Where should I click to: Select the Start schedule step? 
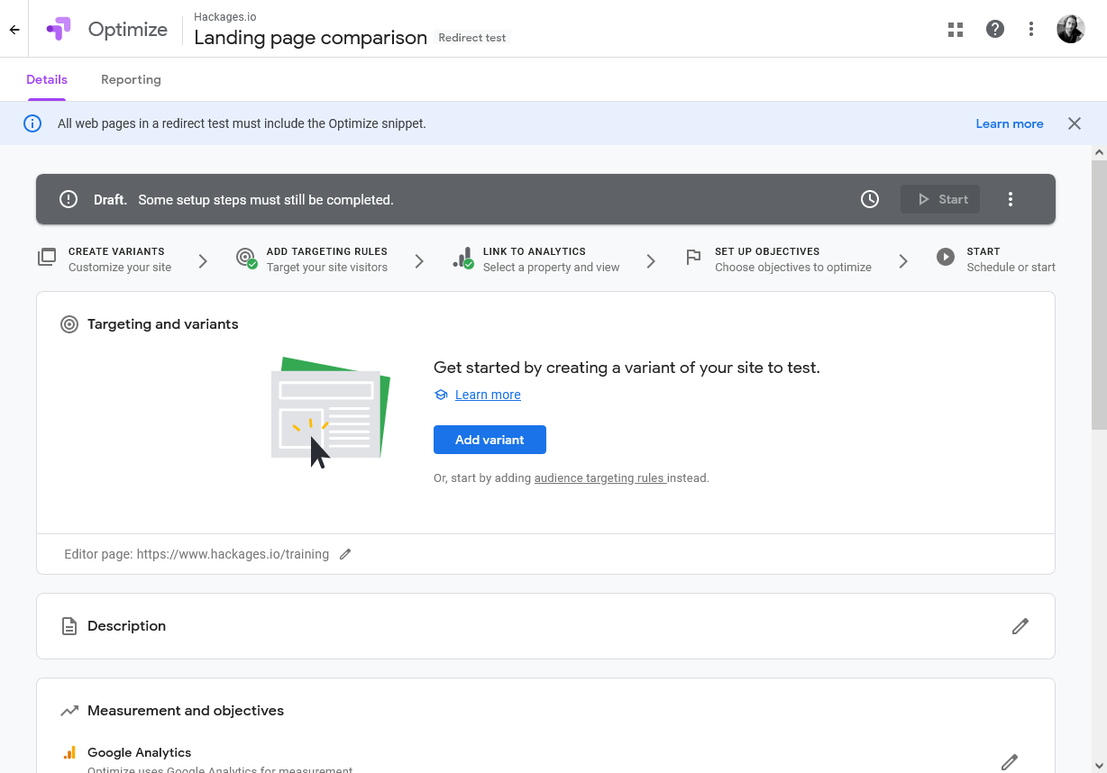click(996, 259)
